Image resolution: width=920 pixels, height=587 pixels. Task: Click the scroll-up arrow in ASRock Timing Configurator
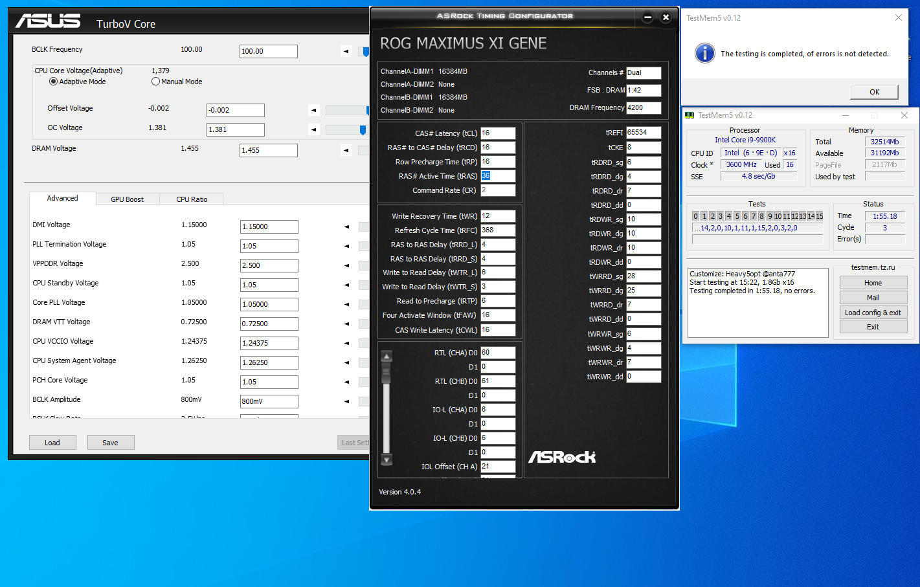pyautogui.click(x=387, y=356)
